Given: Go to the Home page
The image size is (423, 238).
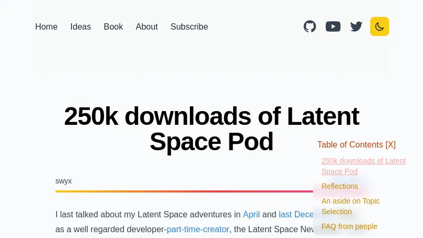Looking at the screenshot, I should click(x=47, y=26).
